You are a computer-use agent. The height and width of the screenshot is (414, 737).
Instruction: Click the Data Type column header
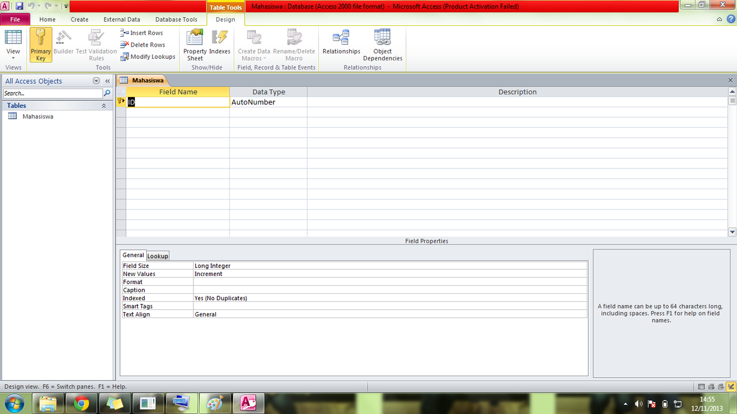268,92
